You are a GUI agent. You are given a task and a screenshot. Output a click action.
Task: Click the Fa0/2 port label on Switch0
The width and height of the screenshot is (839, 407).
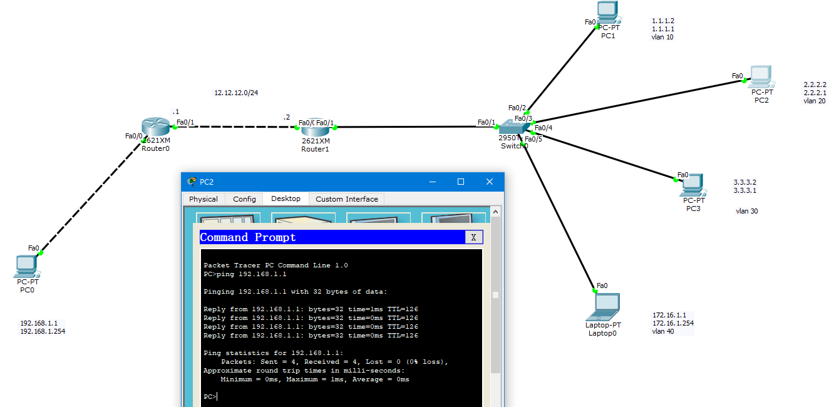coord(517,108)
